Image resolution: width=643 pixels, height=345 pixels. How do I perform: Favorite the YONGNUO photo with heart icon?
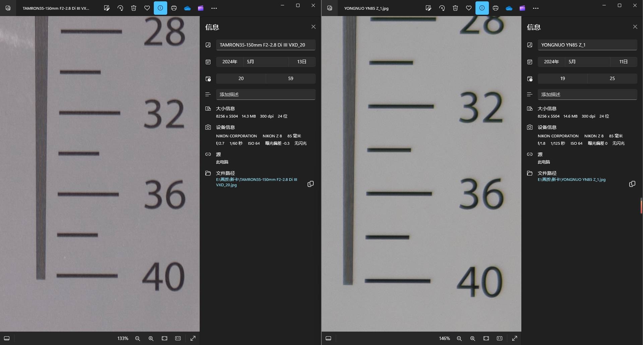pos(468,8)
